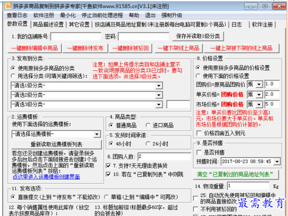Open the 帮助 menu

click(134, 15)
